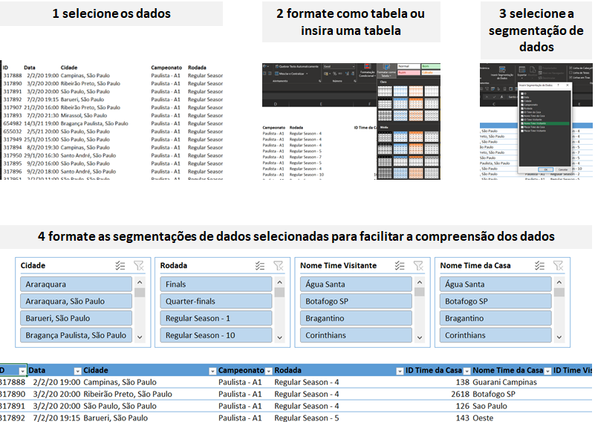Image resolution: width=595 pixels, height=422 pixels.
Task: Select Corinthians in Nome Time da Casa slicer
Action: pos(495,336)
